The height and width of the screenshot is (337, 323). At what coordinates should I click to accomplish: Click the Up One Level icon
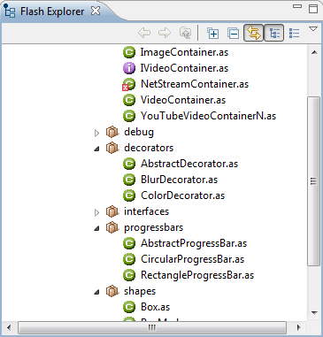point(185,33)
